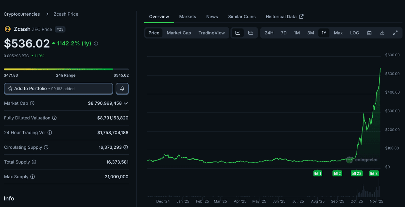Open the Markets tab
Screen dimensions: 405x207
(187, 17)
